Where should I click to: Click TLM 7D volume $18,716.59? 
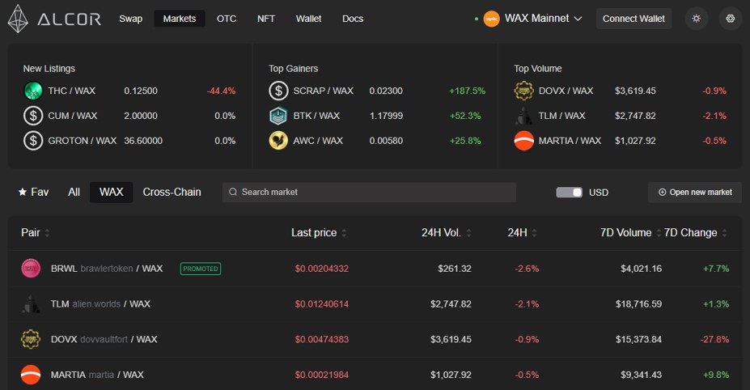[x=638, y=304]
